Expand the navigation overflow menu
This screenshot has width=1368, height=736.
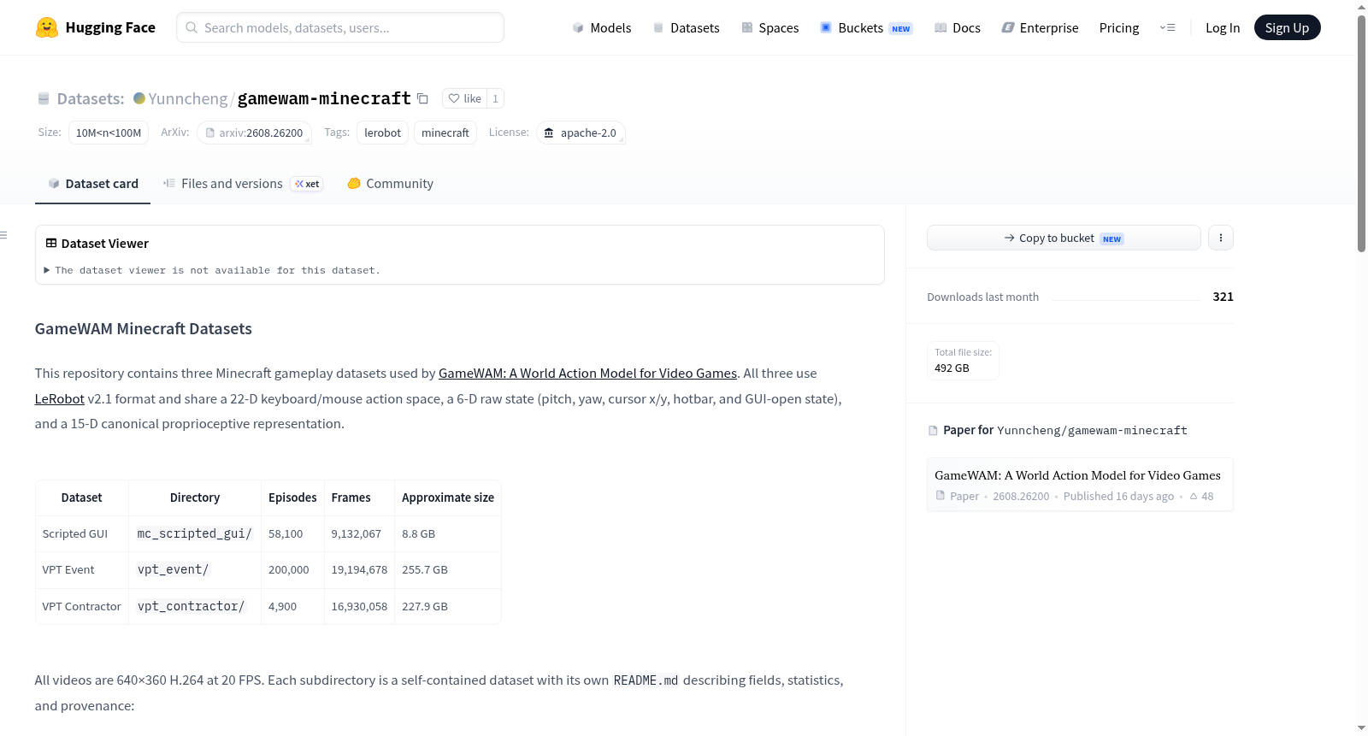point(1167,27)
